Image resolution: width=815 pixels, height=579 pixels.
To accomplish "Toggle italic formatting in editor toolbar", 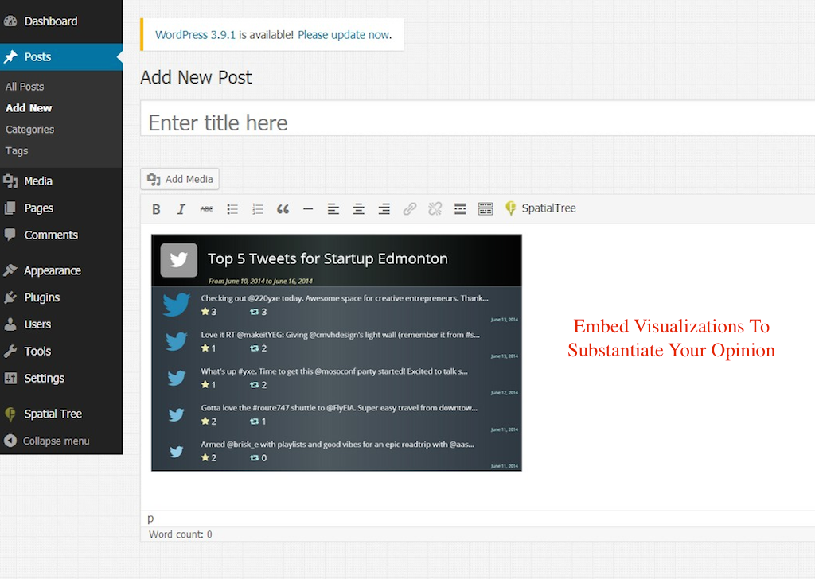I will pos(181,209).
